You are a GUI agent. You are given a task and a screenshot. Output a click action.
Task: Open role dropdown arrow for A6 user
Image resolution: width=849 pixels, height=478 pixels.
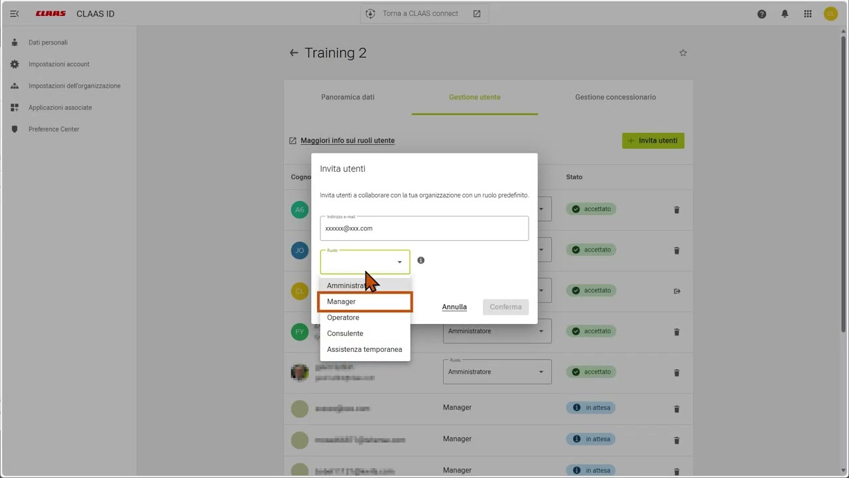(541, 209)
